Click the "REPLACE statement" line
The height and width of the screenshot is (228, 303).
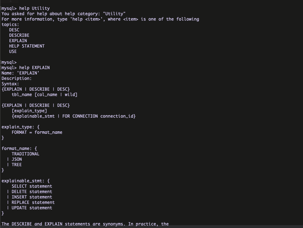(33, 202)
